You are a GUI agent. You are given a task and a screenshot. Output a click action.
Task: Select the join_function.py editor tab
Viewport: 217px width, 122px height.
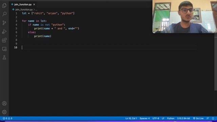[23, 4]
